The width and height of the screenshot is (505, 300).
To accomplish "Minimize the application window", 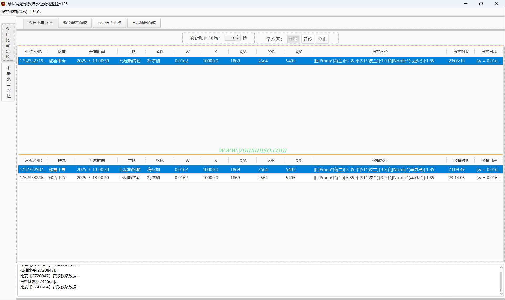I will (466, 4).
